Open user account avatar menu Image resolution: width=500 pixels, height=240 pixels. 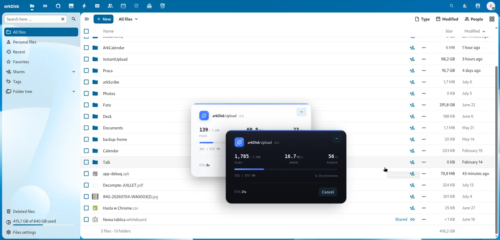point(491,6)
